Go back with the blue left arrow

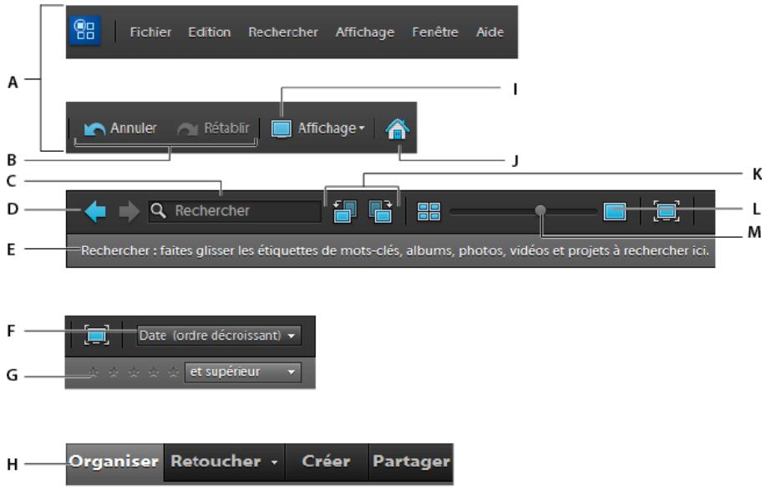[95, 211]
